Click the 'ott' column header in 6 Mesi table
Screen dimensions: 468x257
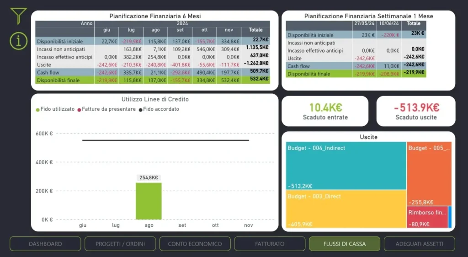(x=204, y=30)
